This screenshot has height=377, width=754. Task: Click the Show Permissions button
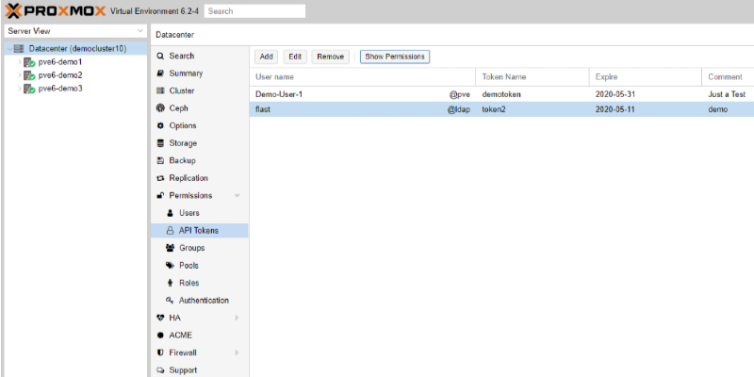[394, 57]
